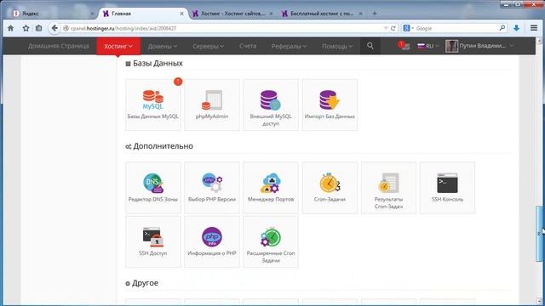Image resolution: width=545 pixels, height=306 pixels.
Task: Click the search magnifier in navbar
Action: point(370,46)
